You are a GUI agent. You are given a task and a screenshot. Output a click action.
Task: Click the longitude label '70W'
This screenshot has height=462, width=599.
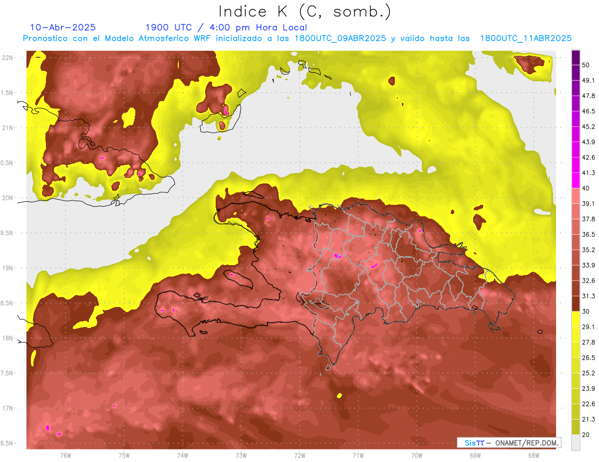417,456
